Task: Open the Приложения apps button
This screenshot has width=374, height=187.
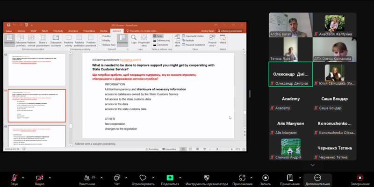Action: point(242,180)
